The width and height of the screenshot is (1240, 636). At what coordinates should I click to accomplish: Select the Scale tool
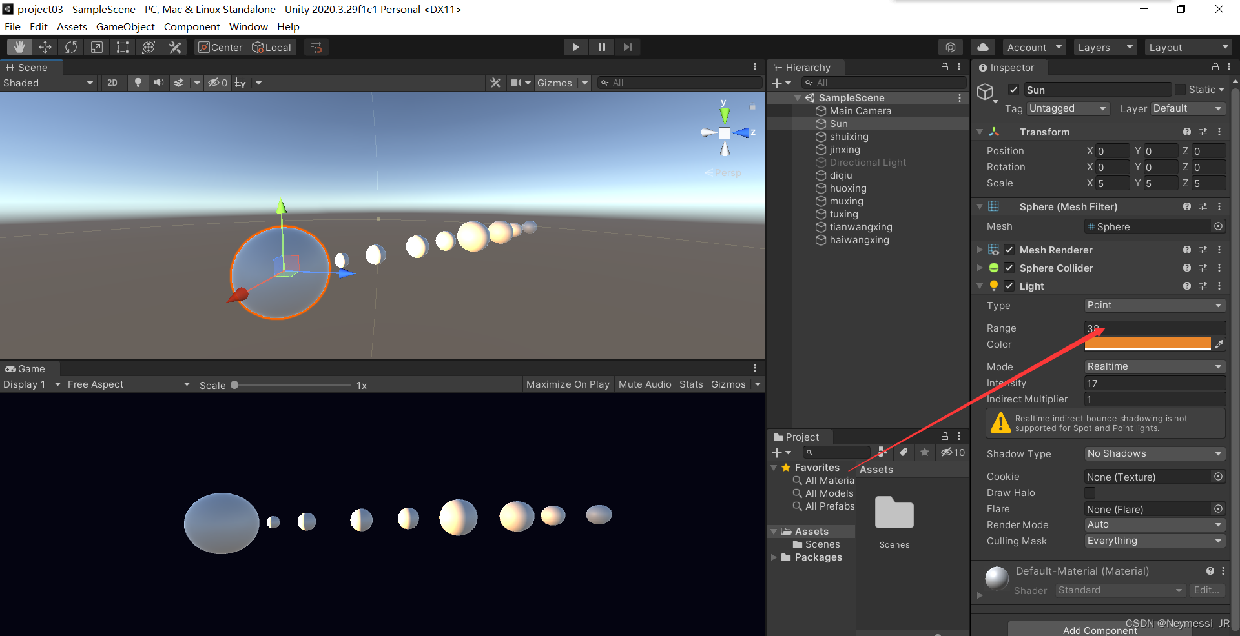[x=97, y=47]
